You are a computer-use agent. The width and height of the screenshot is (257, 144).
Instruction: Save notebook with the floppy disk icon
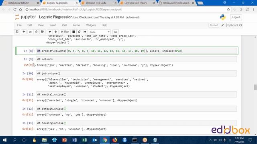pyautogui.click(x=17, y=32)
